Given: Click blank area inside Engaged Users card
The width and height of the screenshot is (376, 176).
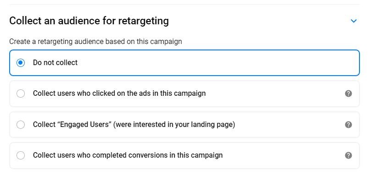Looking at the screenshot, I should (x=288, y=125).
